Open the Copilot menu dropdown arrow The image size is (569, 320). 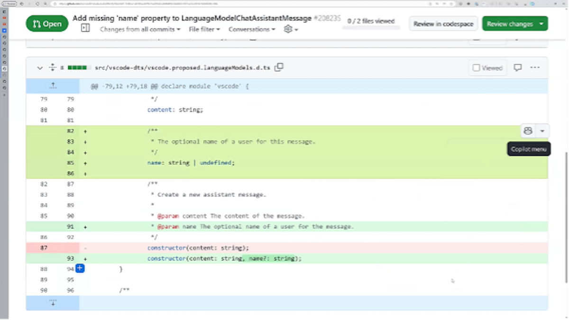point(542,131)
